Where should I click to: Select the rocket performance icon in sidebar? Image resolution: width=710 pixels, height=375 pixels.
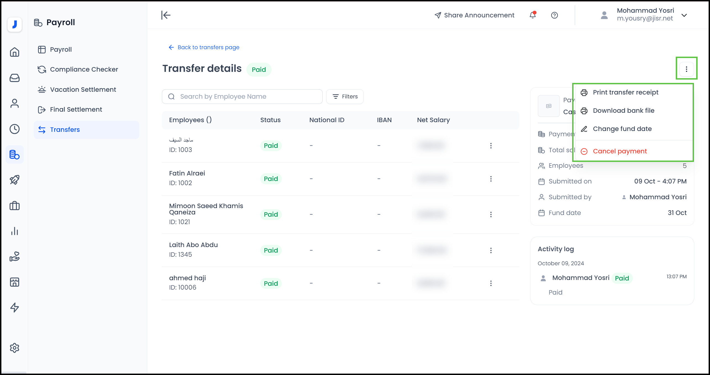14,180
